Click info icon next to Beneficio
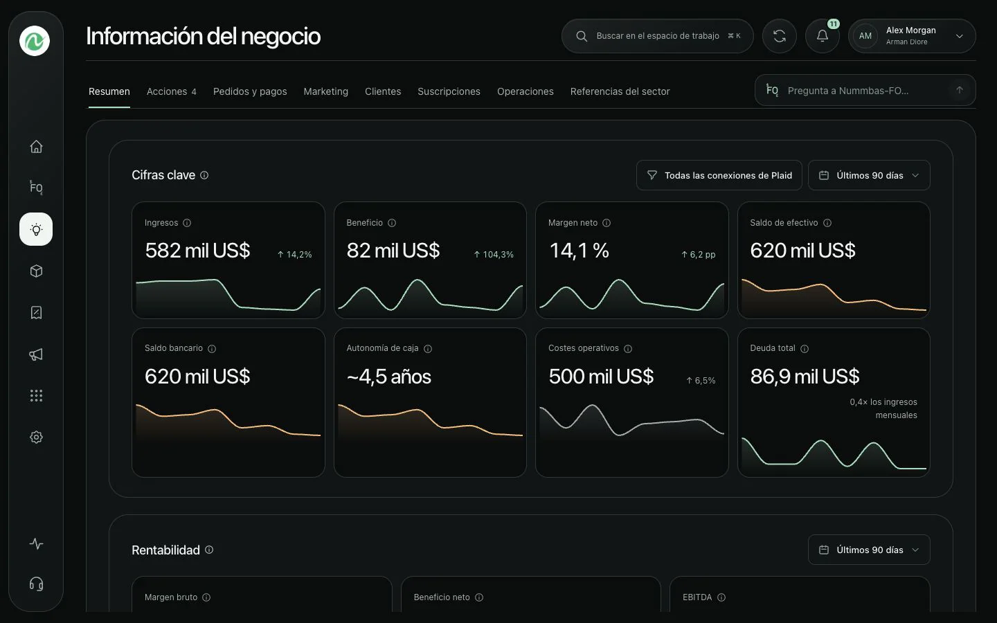 coord(392,223)
